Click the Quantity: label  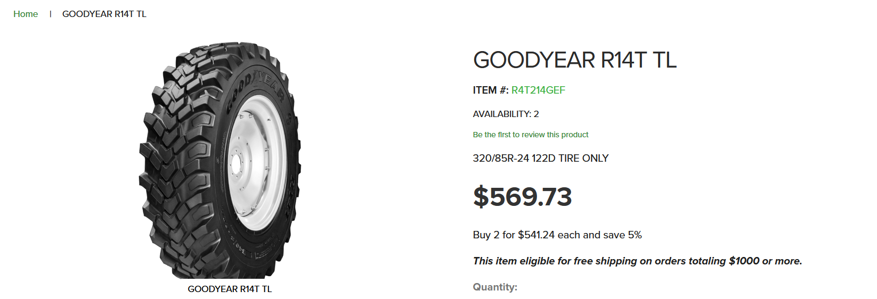[x=495, y=287]
